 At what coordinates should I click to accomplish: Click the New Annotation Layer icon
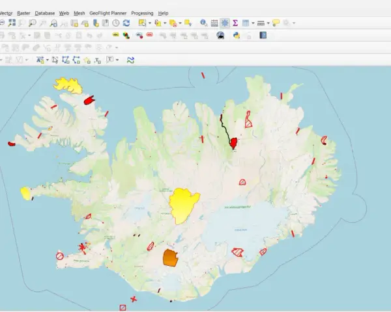40,60
